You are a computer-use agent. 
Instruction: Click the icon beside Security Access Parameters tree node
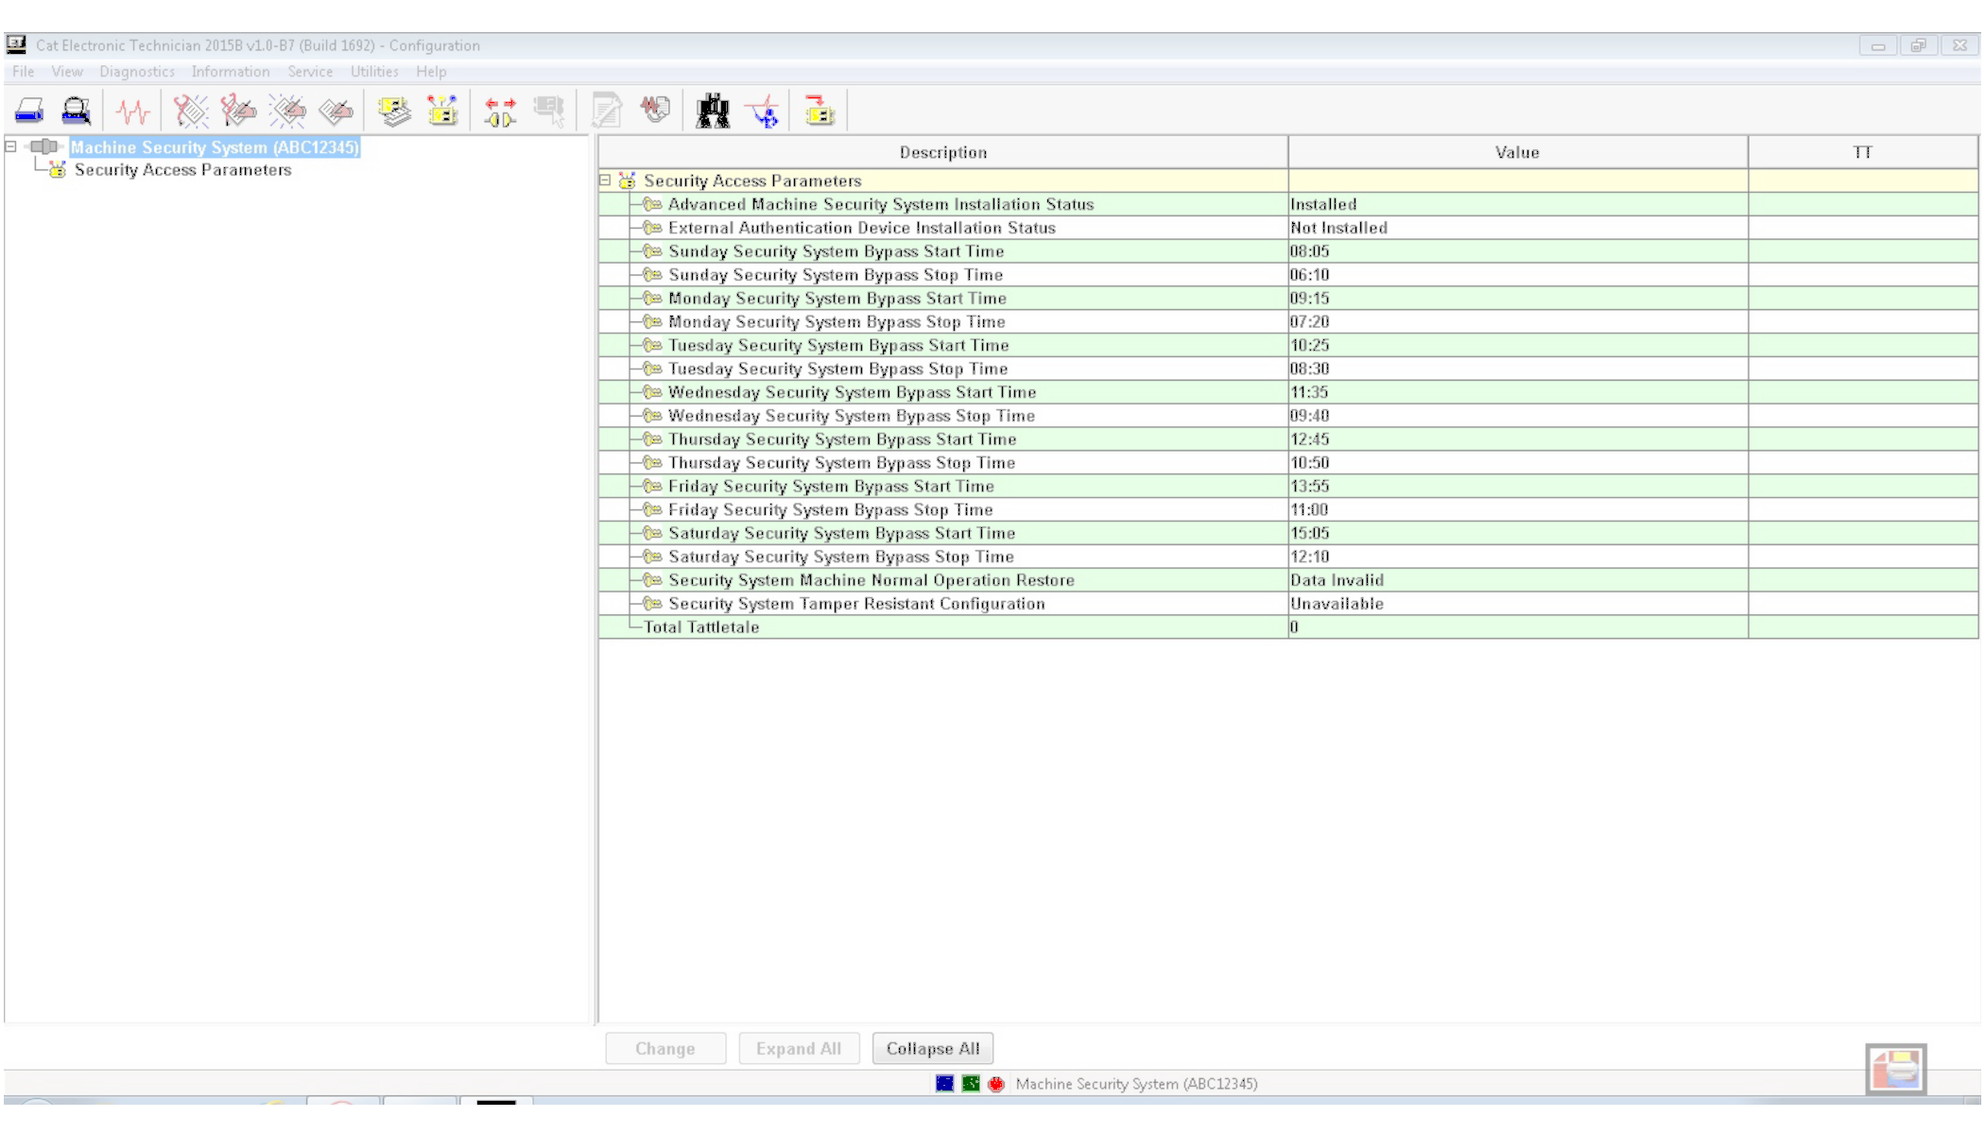pyautogui.click(x=58, y=170)
